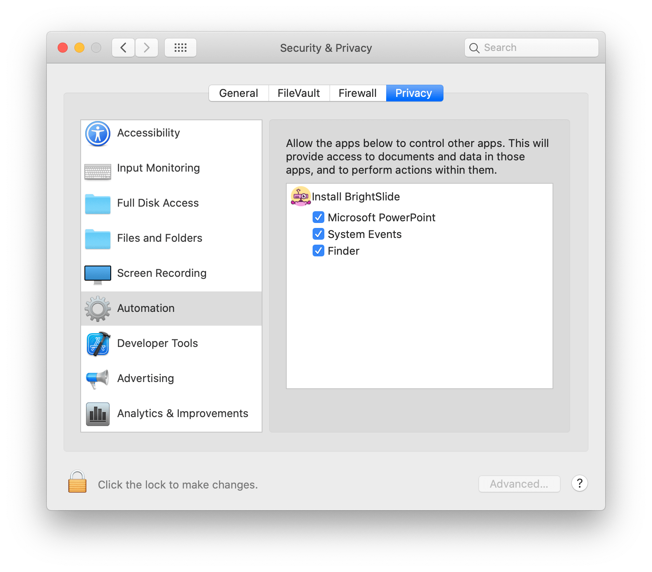This screenshot has height=572, width=652.
Task: Select the Input Monitoring keyboard icon
Action: [x=97, y=171]
